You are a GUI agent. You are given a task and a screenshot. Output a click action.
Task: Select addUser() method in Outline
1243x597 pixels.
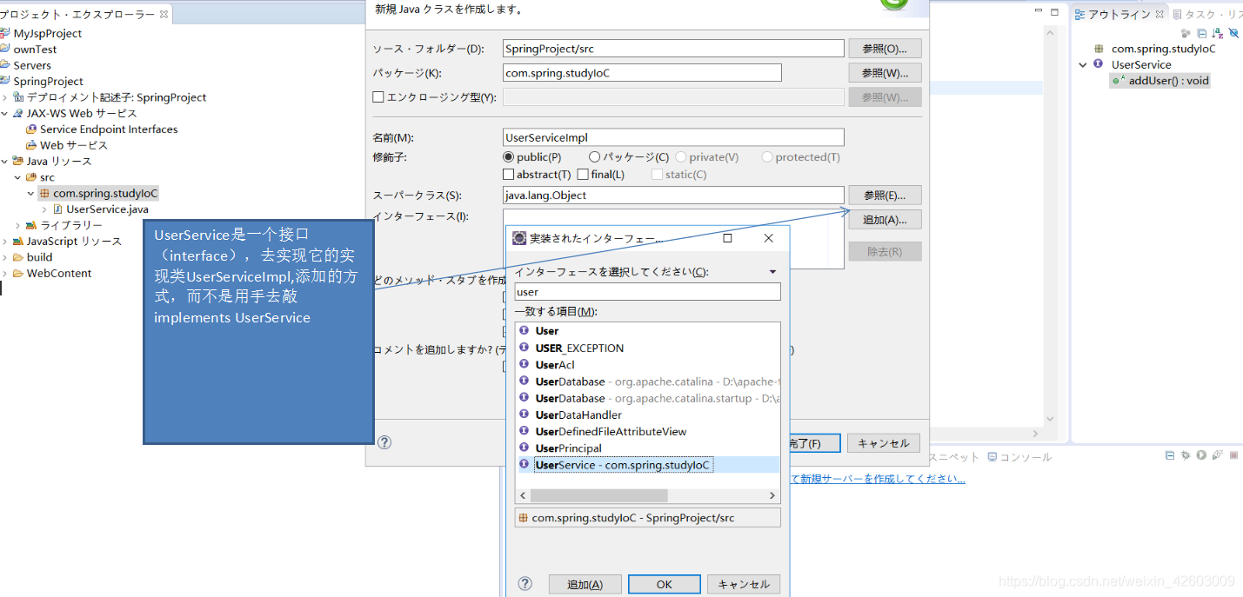tap(1160, 81)
